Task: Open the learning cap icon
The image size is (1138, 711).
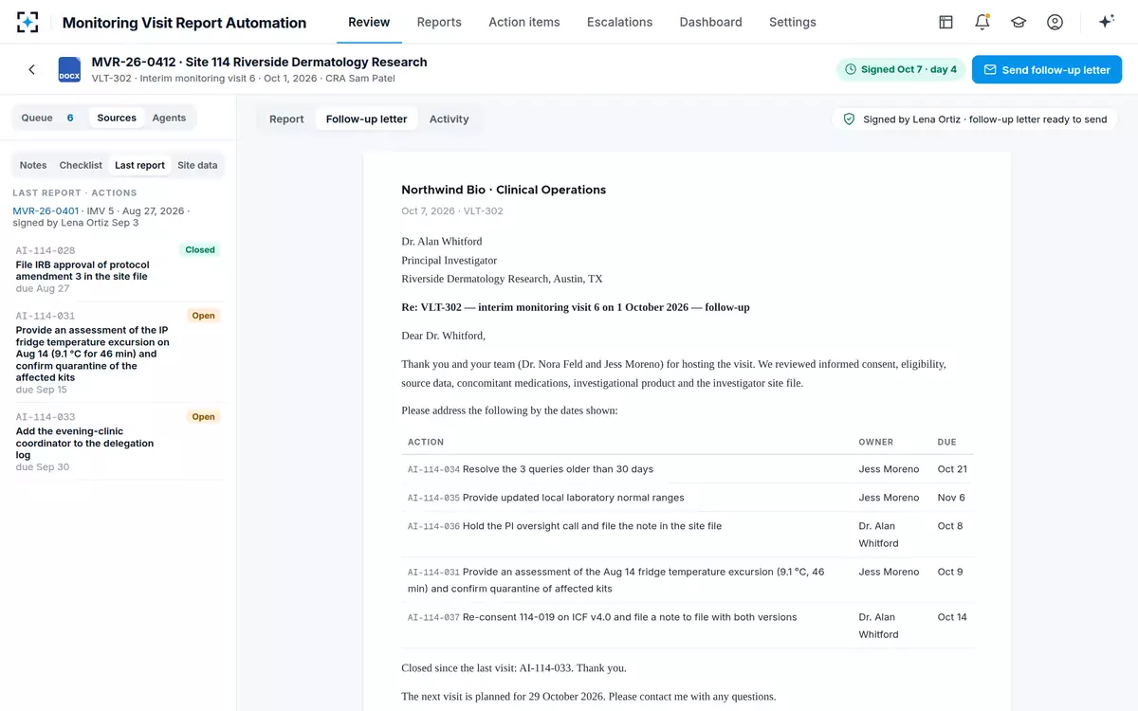Action: point(1019,22)
